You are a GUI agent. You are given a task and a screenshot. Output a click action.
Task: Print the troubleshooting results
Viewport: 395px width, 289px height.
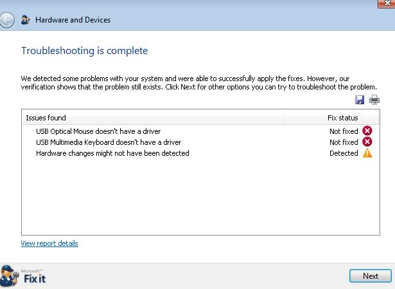(374, 100)
